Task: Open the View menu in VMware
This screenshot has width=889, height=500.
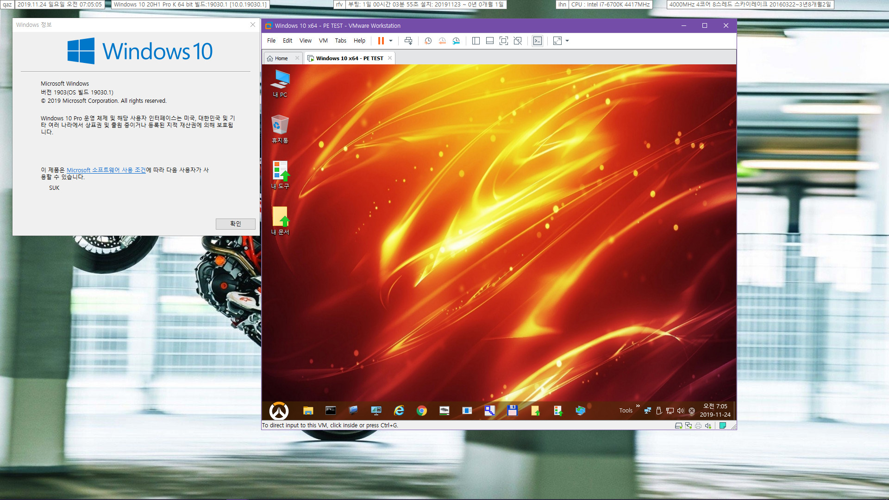Action: pos(306,41)
